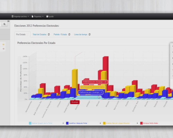Expand the Reportes dropdown menu
This screenshot has width=173, height=138.
point(37,17)
